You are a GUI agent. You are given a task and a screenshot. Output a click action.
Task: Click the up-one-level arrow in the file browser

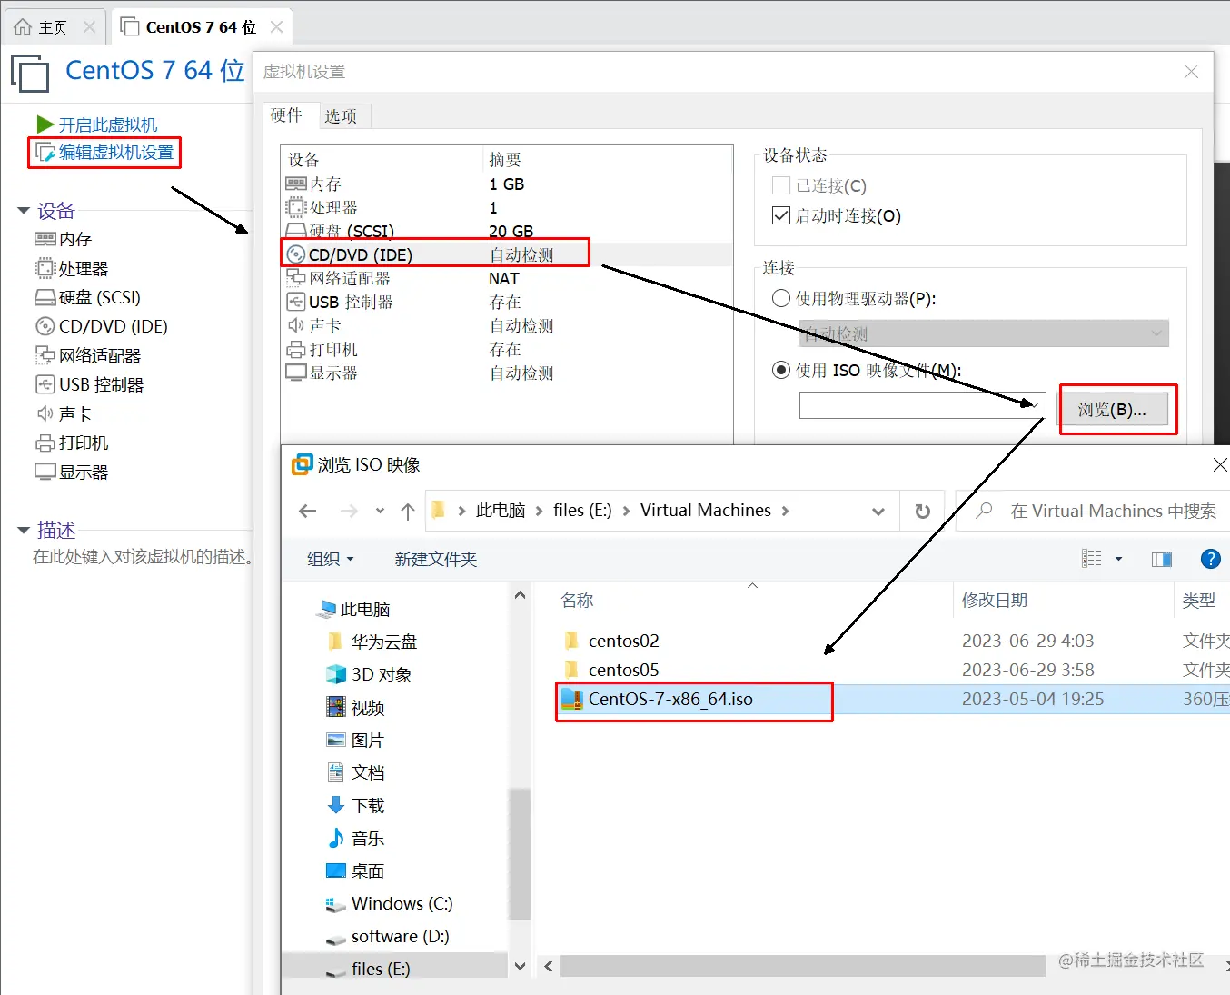408,512
